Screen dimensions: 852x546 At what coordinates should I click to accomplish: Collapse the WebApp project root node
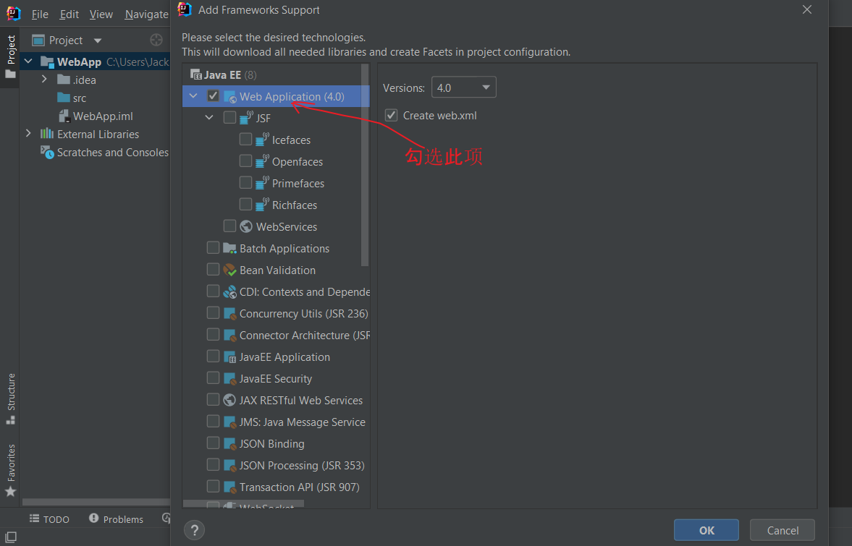[28, 61]
